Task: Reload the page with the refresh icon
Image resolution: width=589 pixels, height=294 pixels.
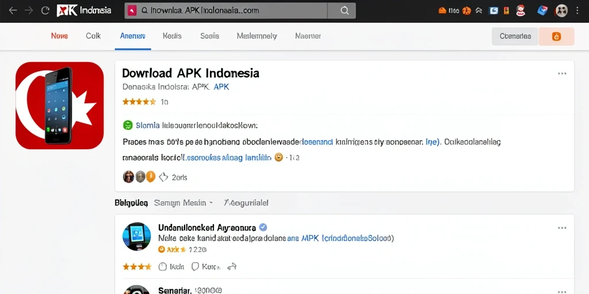Action: click(x=45, y=10)
